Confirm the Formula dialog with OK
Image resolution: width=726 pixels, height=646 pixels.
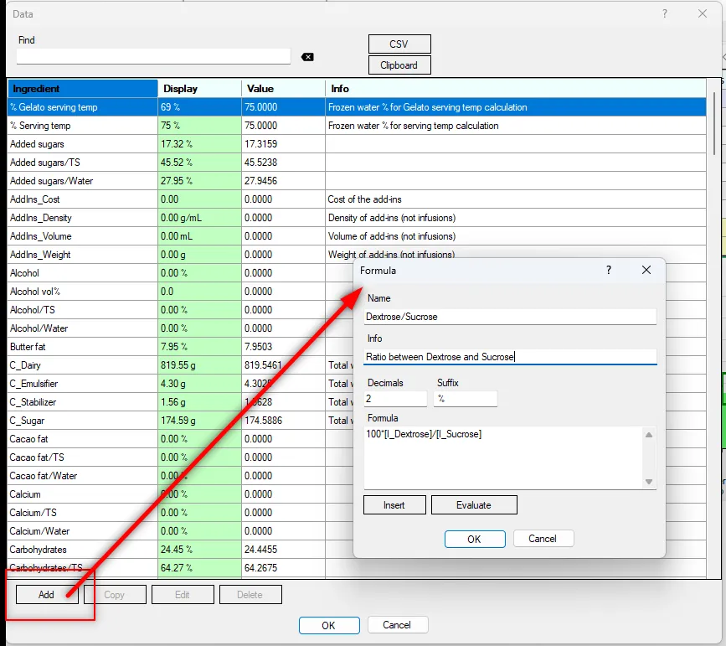475,539
